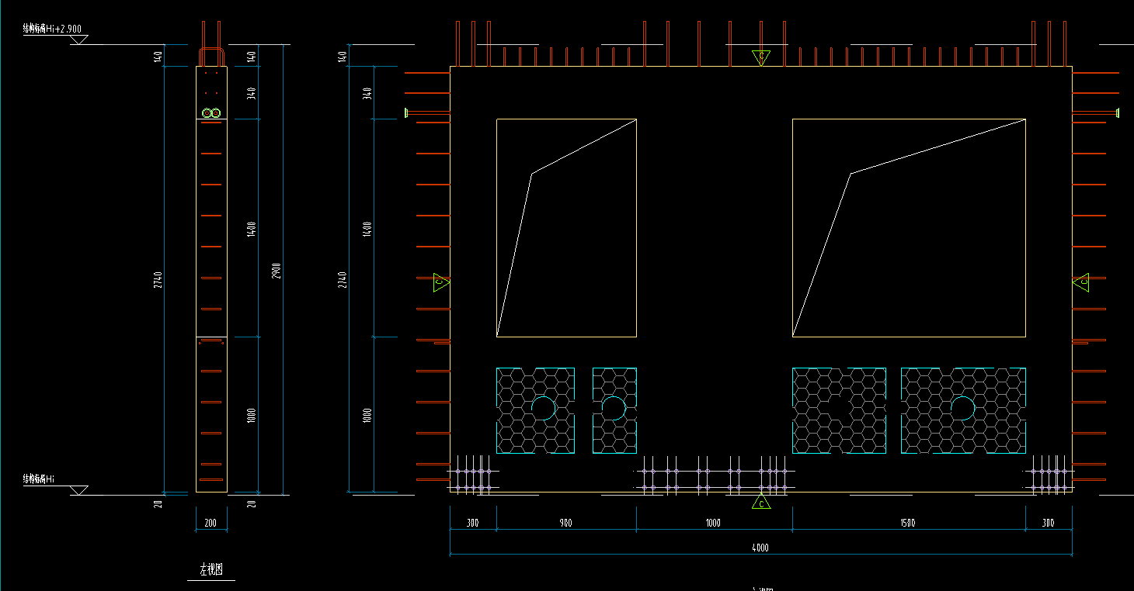
Task: Select the 1400 dimension left of the front elevation
Action: coord(367,229)
